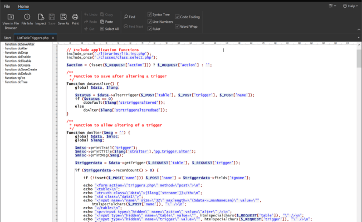The width and height of the screenshot is (362, 222).
Task: Click the 'Include application functions' comment
Action: 102,50
